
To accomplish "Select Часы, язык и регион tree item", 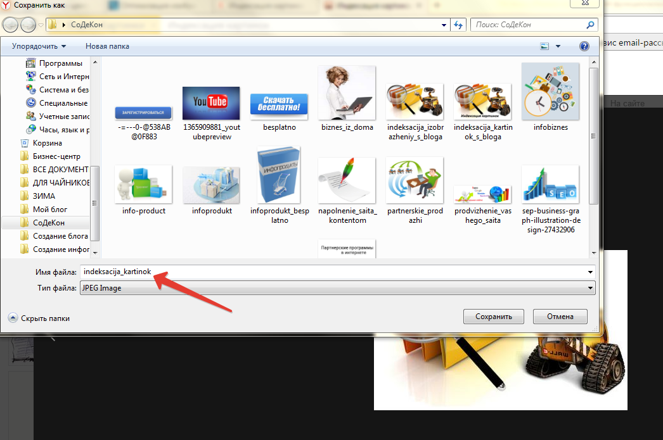I will (x=56, y=130).
